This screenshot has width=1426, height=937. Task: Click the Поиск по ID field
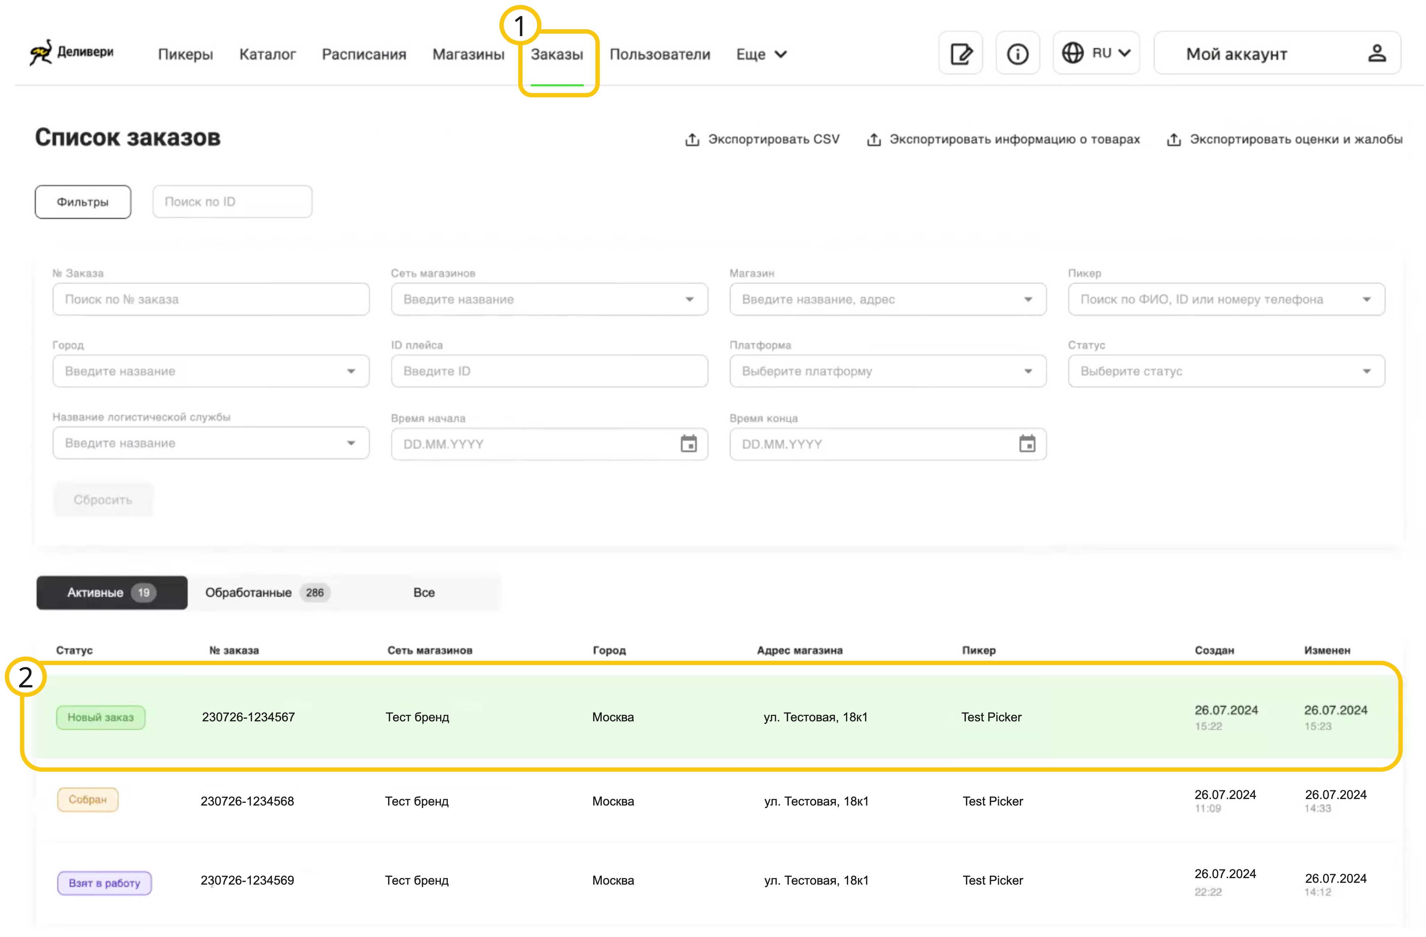[x=232, y=202]
